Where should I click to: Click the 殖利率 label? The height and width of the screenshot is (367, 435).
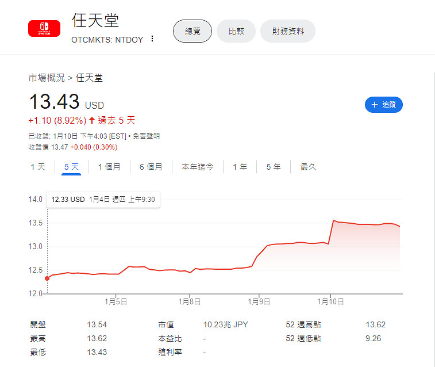tap(170, 352)
